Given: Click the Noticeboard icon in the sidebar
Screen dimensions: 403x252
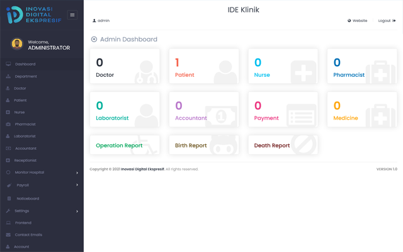Looking at the screenshot, I should [x=9, y=198].
